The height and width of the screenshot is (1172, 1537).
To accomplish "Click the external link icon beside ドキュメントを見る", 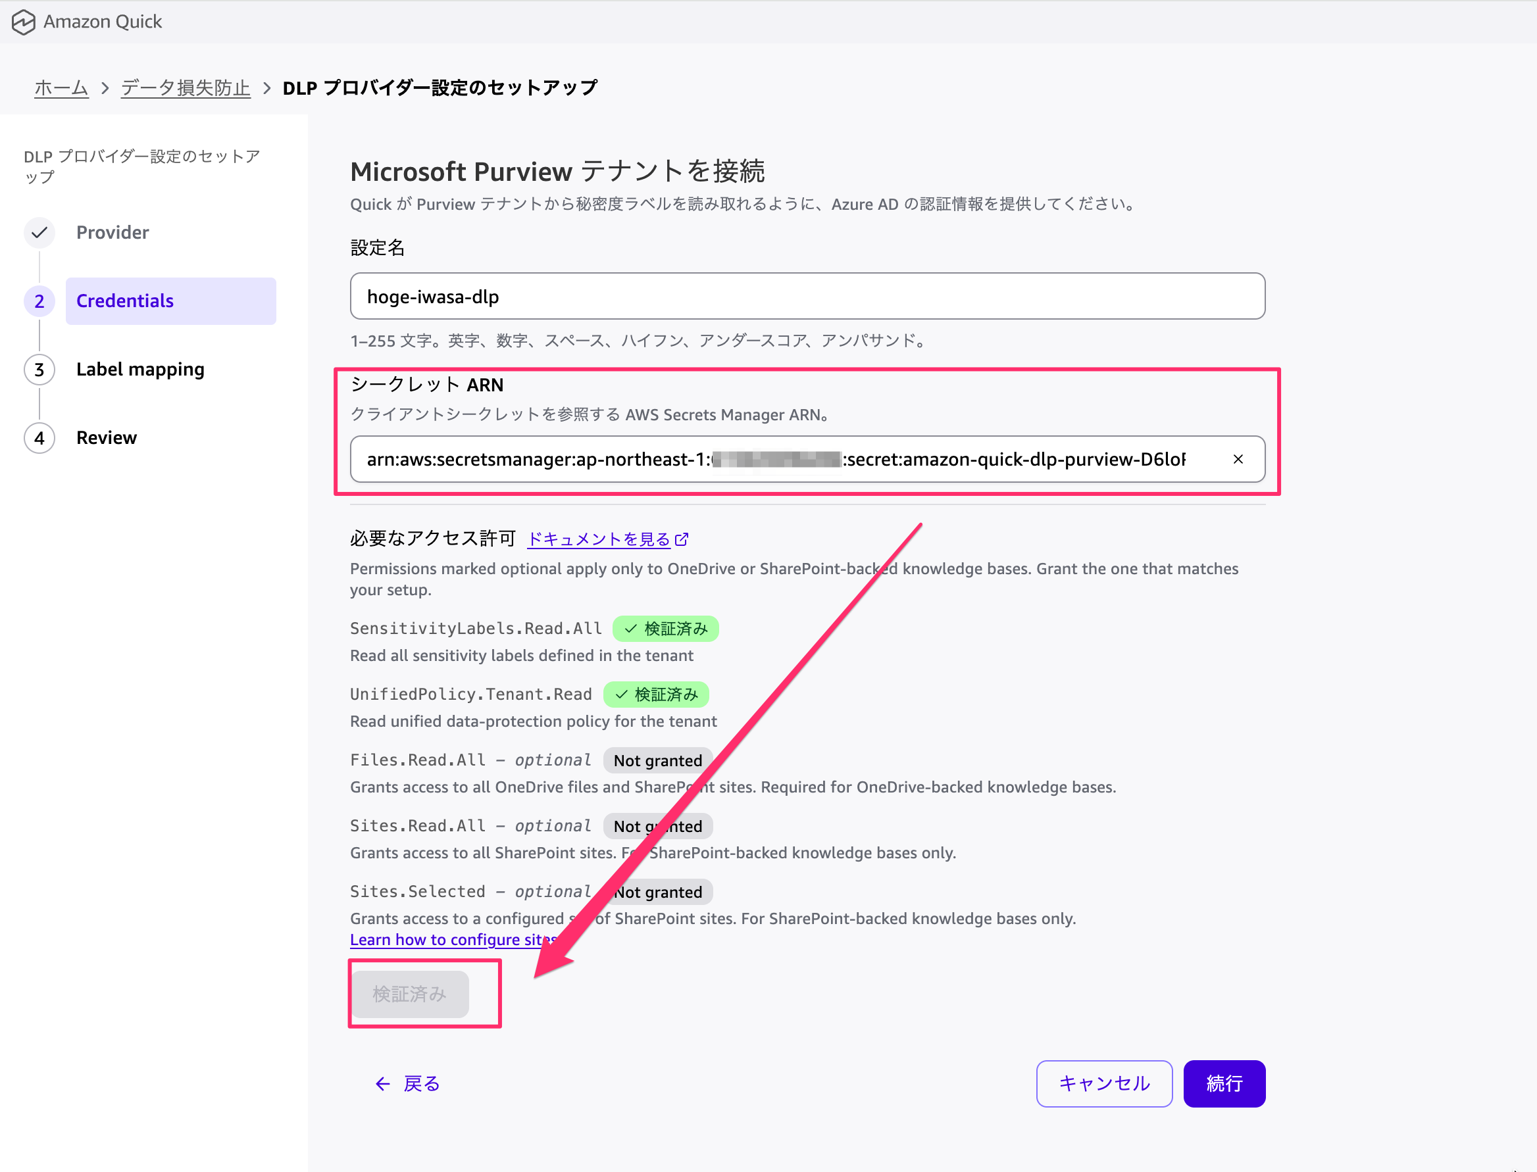I will pos(682,539).
